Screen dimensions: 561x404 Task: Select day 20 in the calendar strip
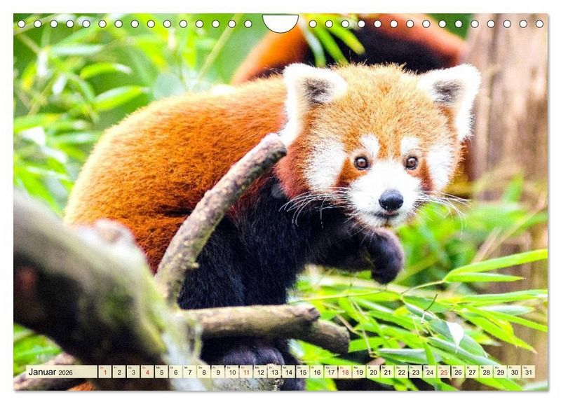click(374, 372)
